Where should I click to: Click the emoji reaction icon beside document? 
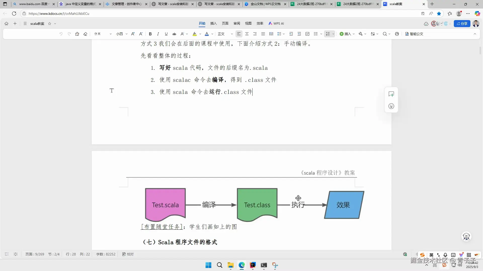(x=391, y=106)
